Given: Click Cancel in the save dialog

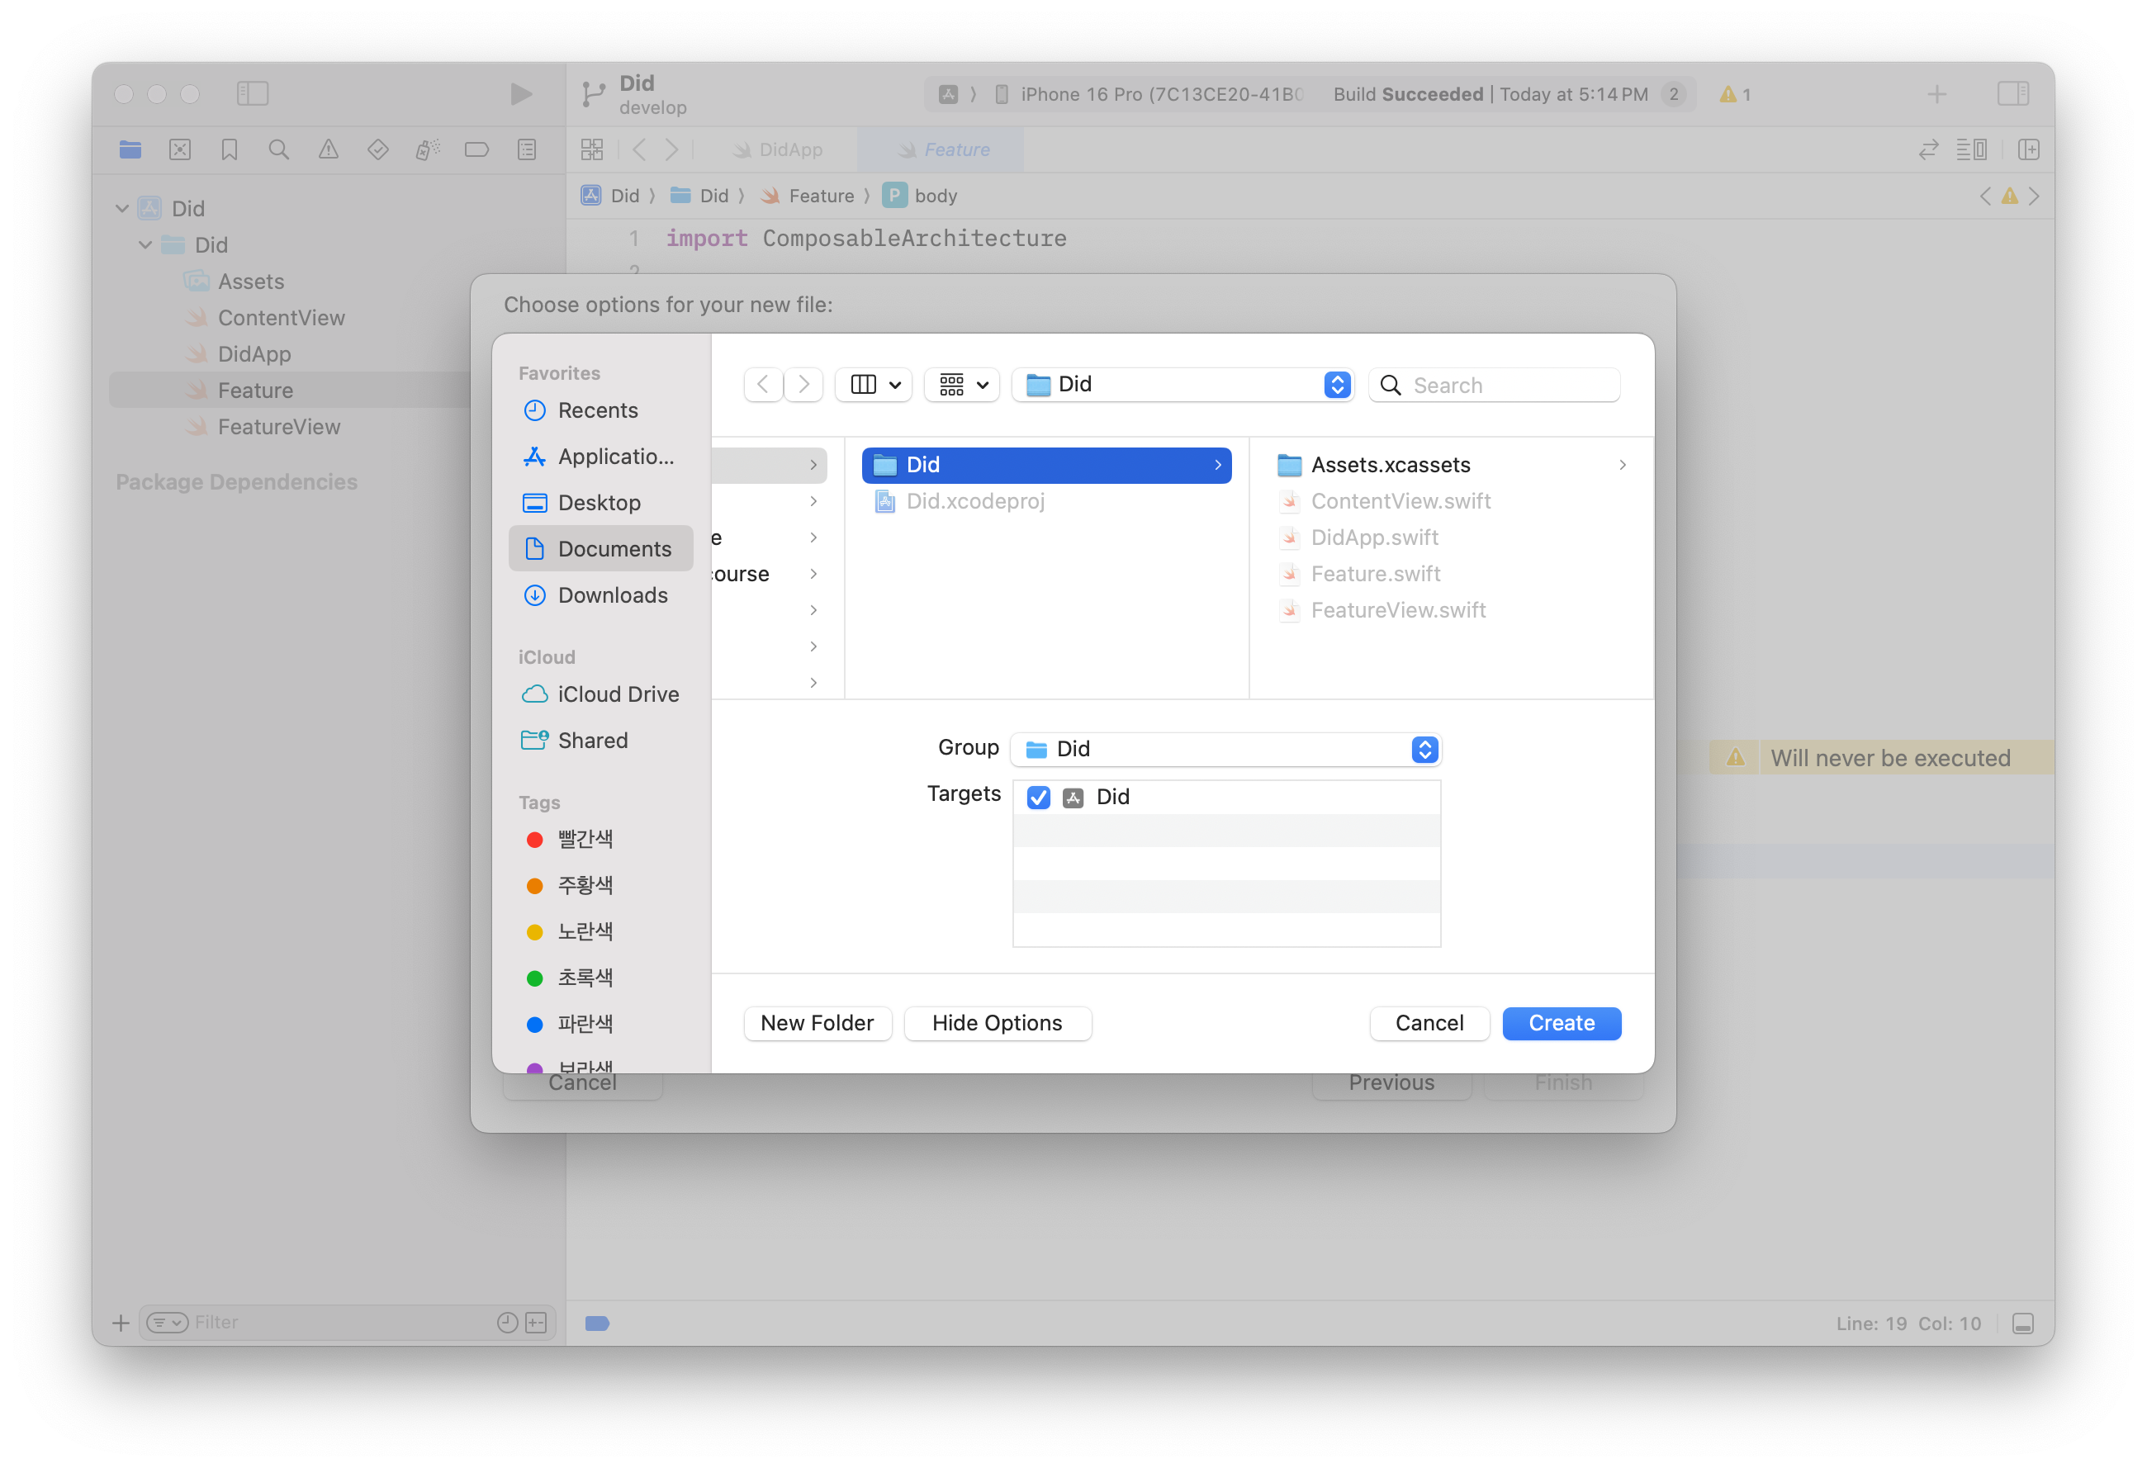Looking at the screenshot, I should point(1429,1024).
